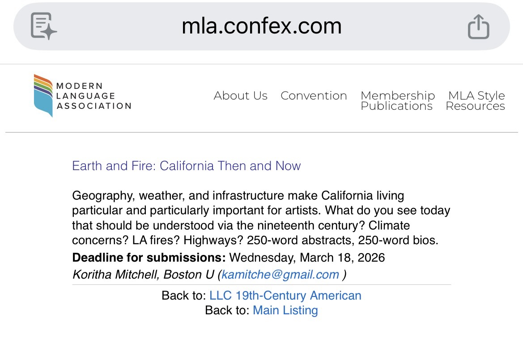Click the Wednesday, March 18, 2026 date
The height and width of the screenshot is (342, 523).
pos(307,258)
